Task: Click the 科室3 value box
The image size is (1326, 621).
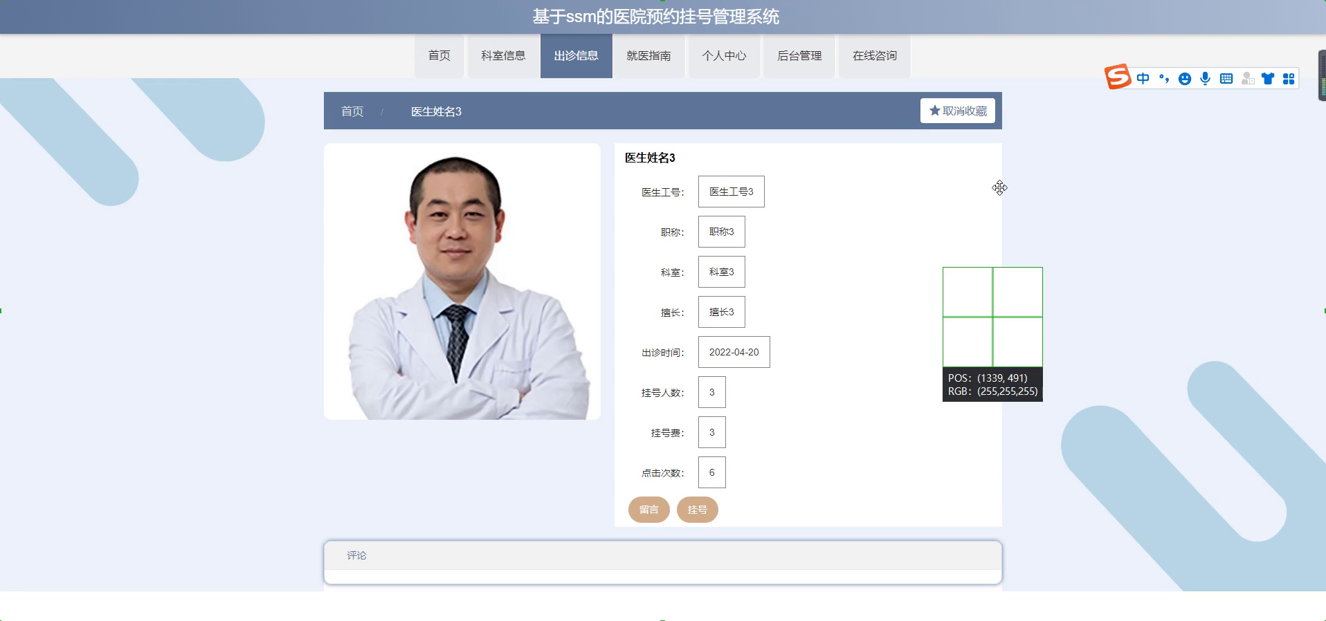Action: pos(722,272)
